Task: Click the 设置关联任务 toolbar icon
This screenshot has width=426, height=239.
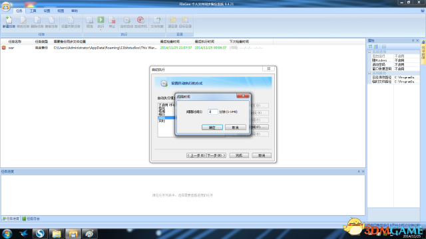Action: click(71, 22)
